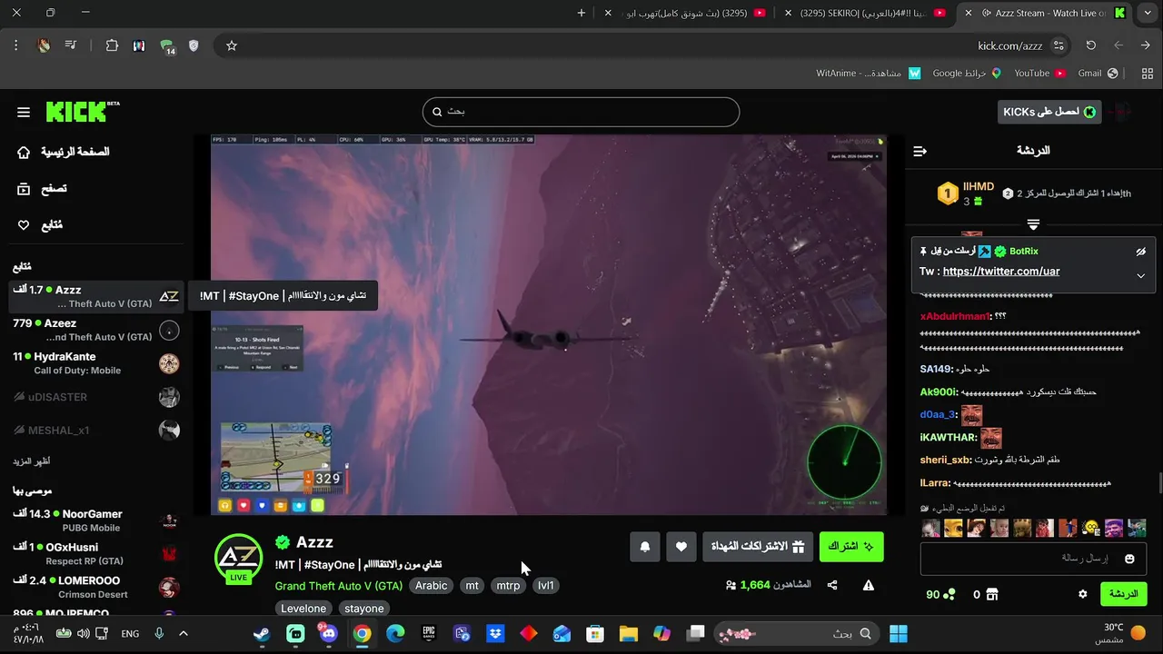This screenshot has height=654, width=1163.
Task: Open LOMEROOO recommended channel
Action: click(95, 587)
